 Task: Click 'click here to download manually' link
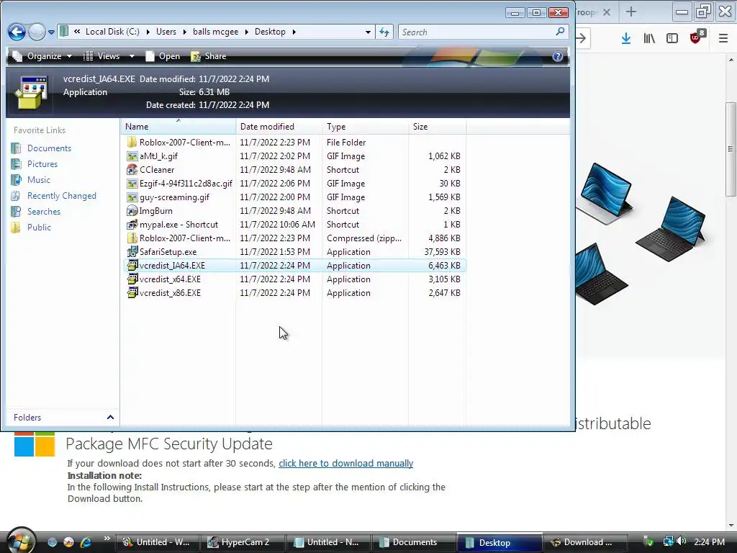pyautogui.click(x=346, y=463)
